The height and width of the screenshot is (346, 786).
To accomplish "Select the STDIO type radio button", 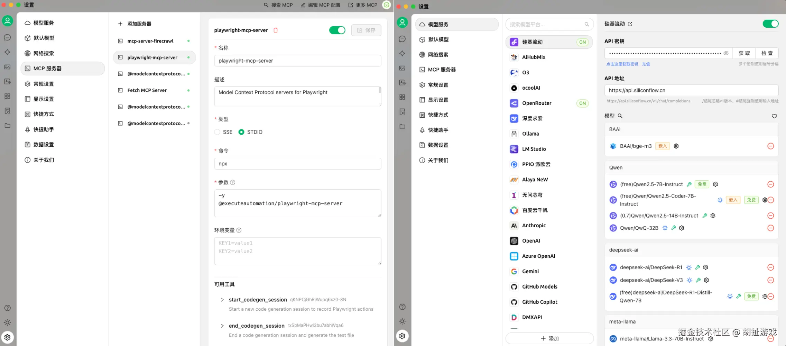I will tap(241, 132).
